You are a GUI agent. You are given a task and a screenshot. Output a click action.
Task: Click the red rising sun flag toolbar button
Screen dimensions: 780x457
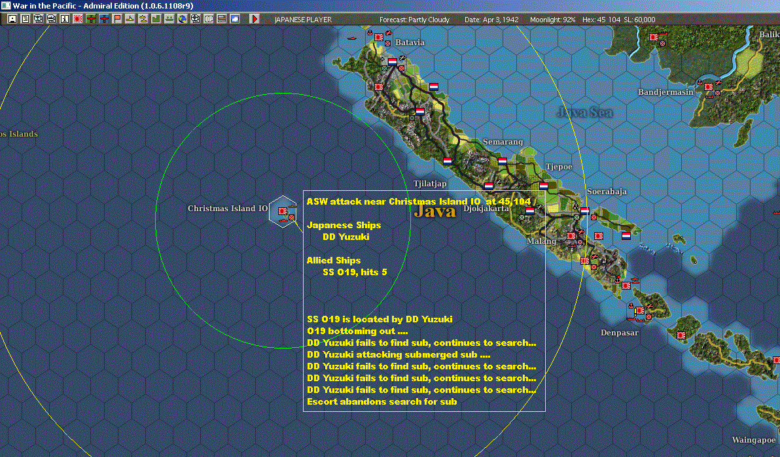(78, 19)
